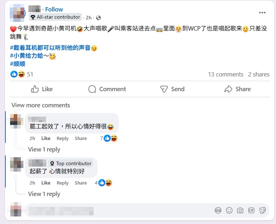Click the avatar sticker icon in comment box
Screen dimensions: 276x224
(x=218, y=210)
